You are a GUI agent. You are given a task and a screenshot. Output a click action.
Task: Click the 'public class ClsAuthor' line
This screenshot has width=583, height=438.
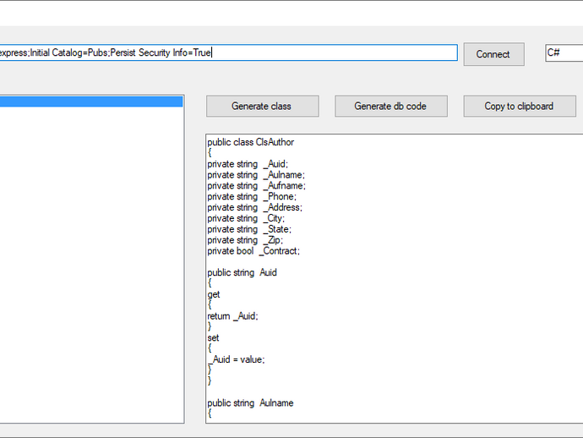pos(250,142)
